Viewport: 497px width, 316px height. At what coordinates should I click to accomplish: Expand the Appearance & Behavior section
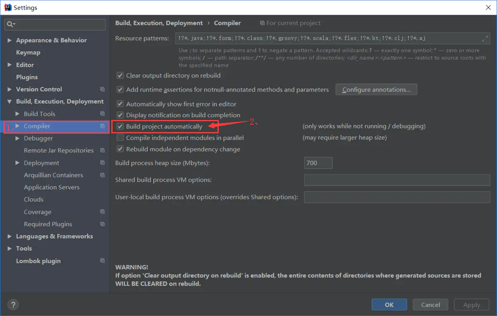click(x=10, y=40)
